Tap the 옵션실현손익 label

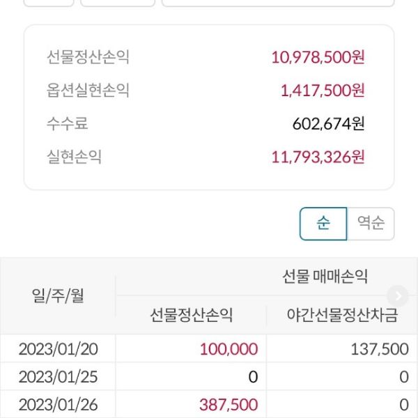click(88, 91)
